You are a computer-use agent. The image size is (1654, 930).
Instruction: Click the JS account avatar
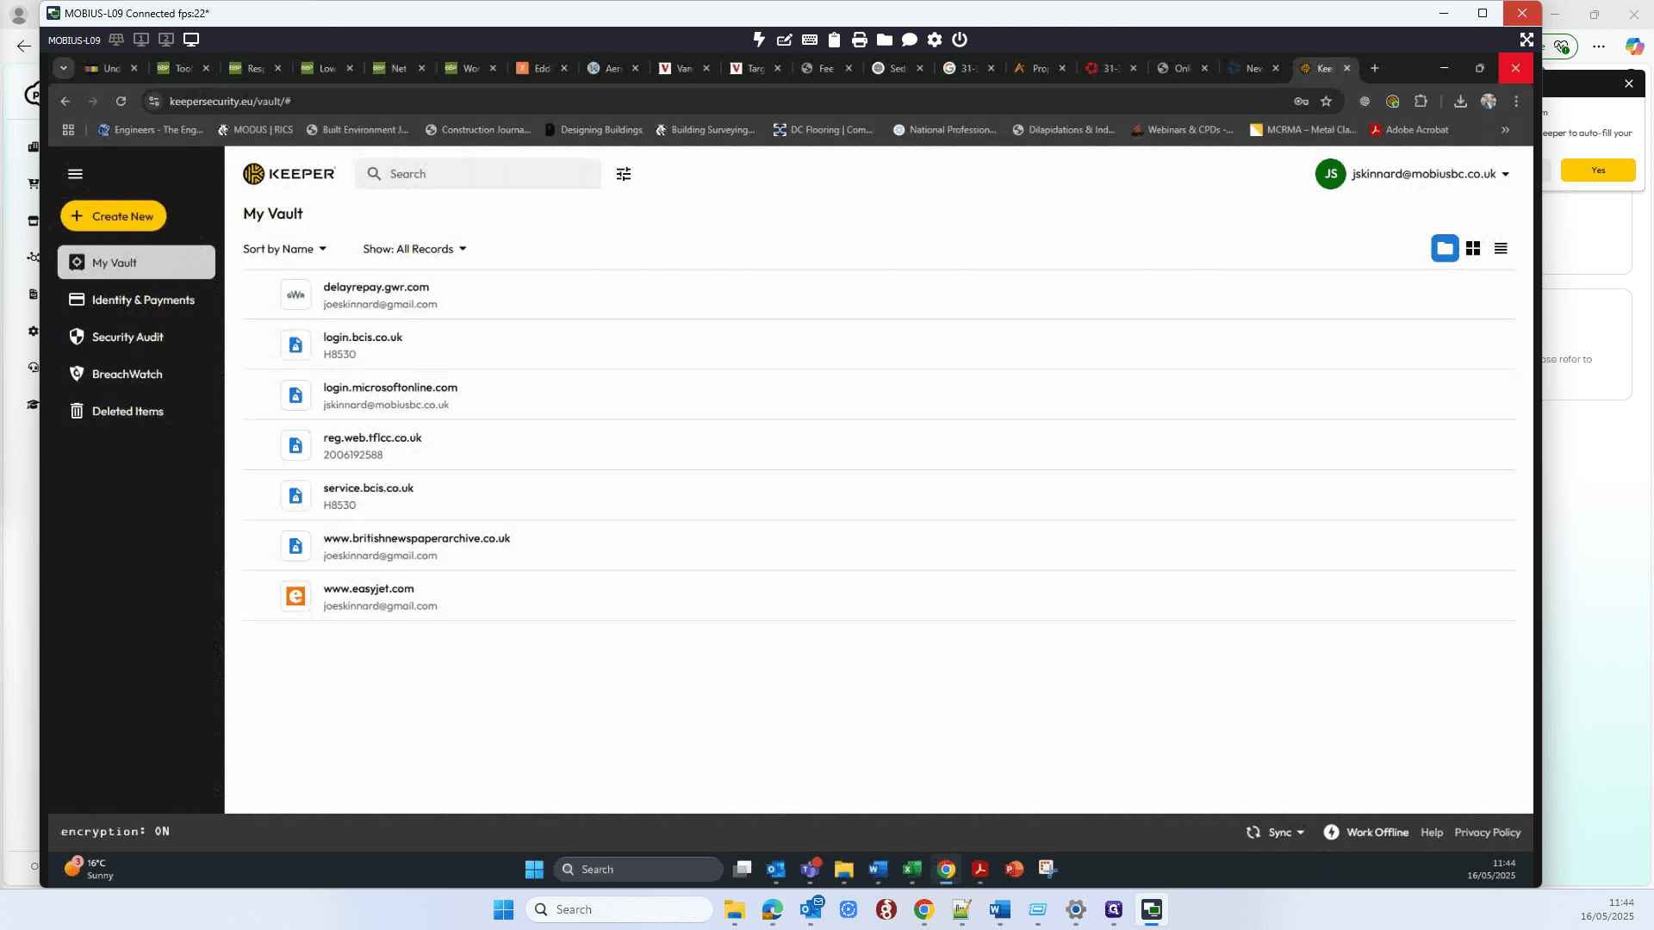1330,174
